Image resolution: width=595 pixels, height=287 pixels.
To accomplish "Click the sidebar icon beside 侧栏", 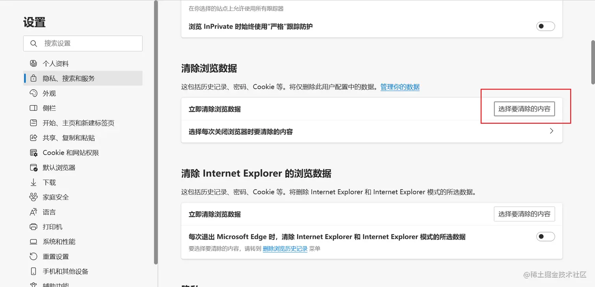I will click(33, 108).
